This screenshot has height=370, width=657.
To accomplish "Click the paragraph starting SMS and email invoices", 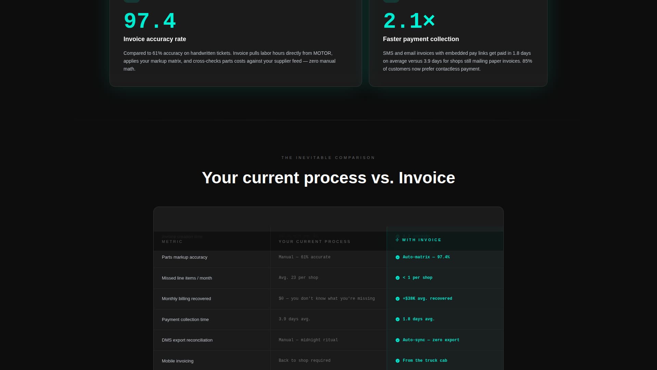I will click(458, 61).
